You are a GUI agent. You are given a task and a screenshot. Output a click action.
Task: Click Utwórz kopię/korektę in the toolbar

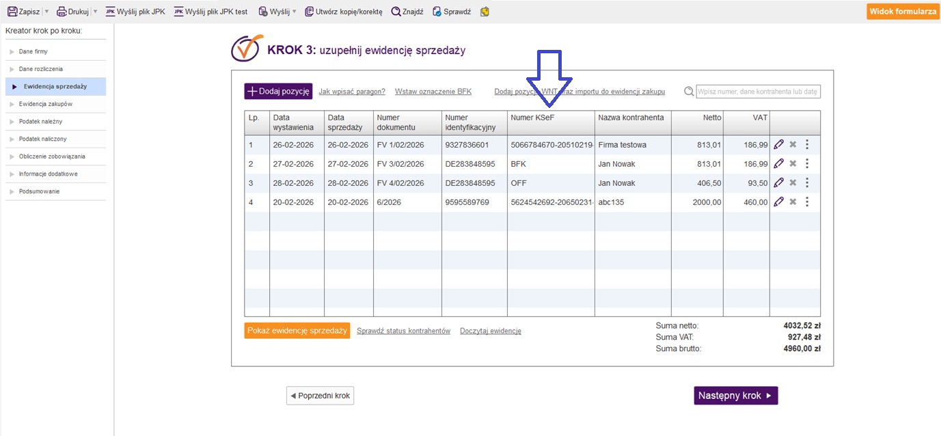pyautogui.click(x=344, y=12)
